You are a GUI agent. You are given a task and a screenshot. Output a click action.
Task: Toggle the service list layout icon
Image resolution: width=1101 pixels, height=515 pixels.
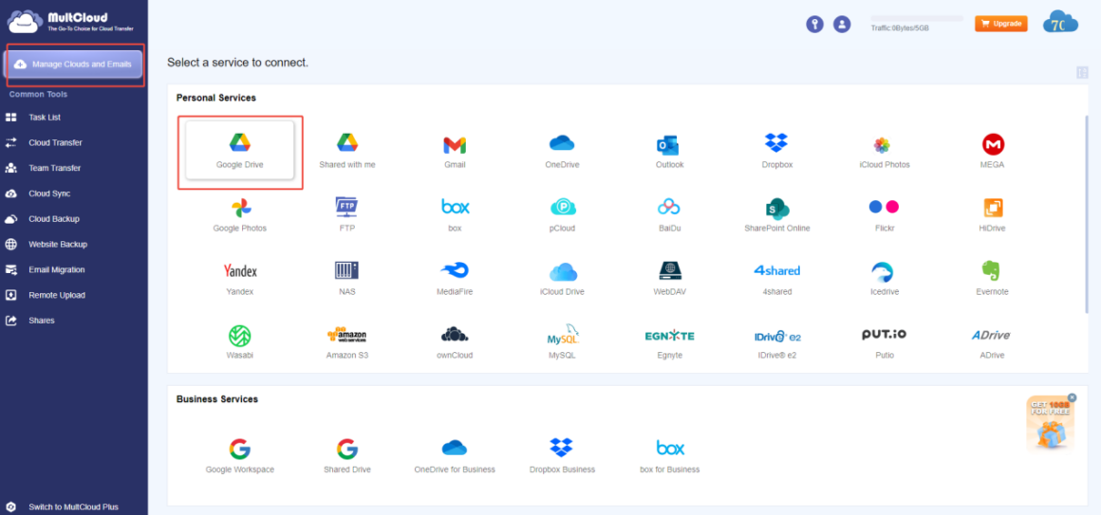[1081, 72]
